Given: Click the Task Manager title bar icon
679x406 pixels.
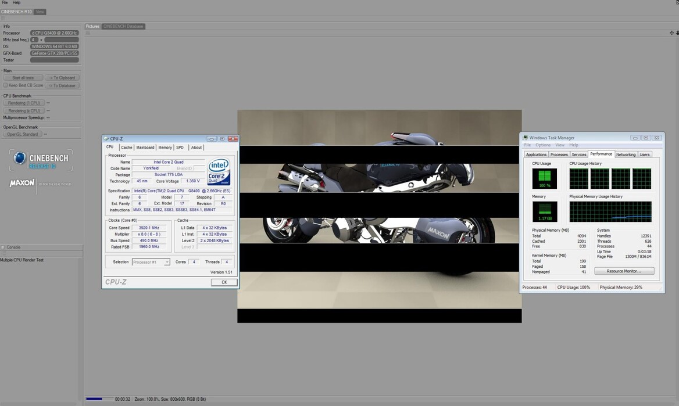Looking at the screenshot, I should [526, 138].
